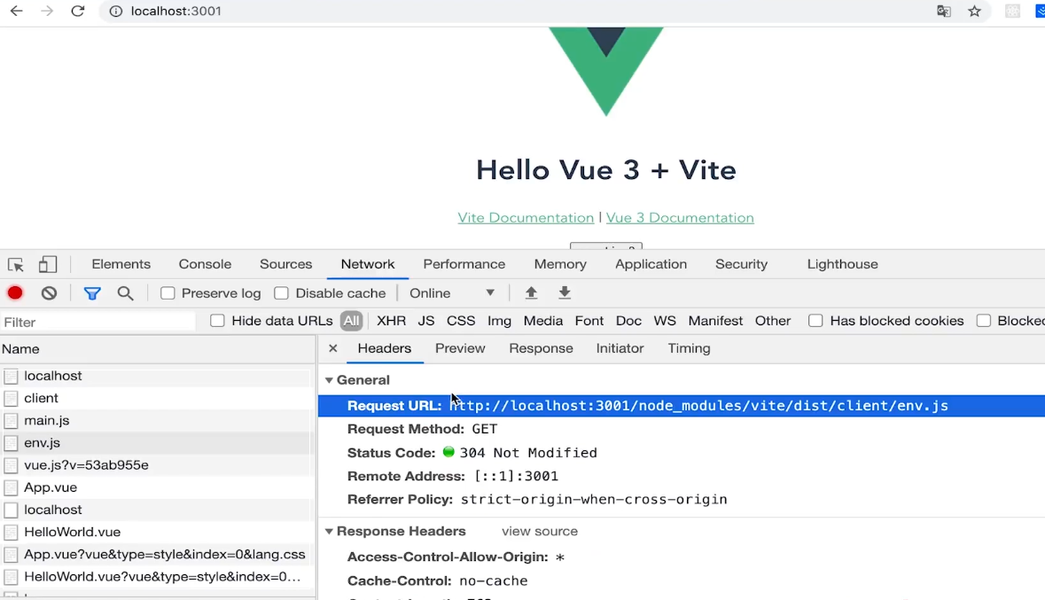Switch to the Timing detail tab
Image resolution: width=1045 pixels, height=600 pixels.
pyautogui.click(x=689, y=348)
